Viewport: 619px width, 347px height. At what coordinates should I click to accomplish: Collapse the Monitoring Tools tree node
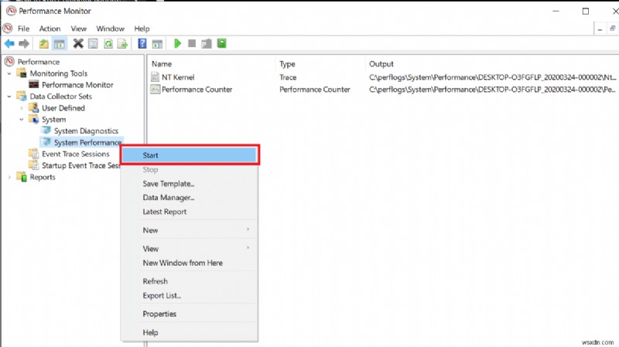9,73
